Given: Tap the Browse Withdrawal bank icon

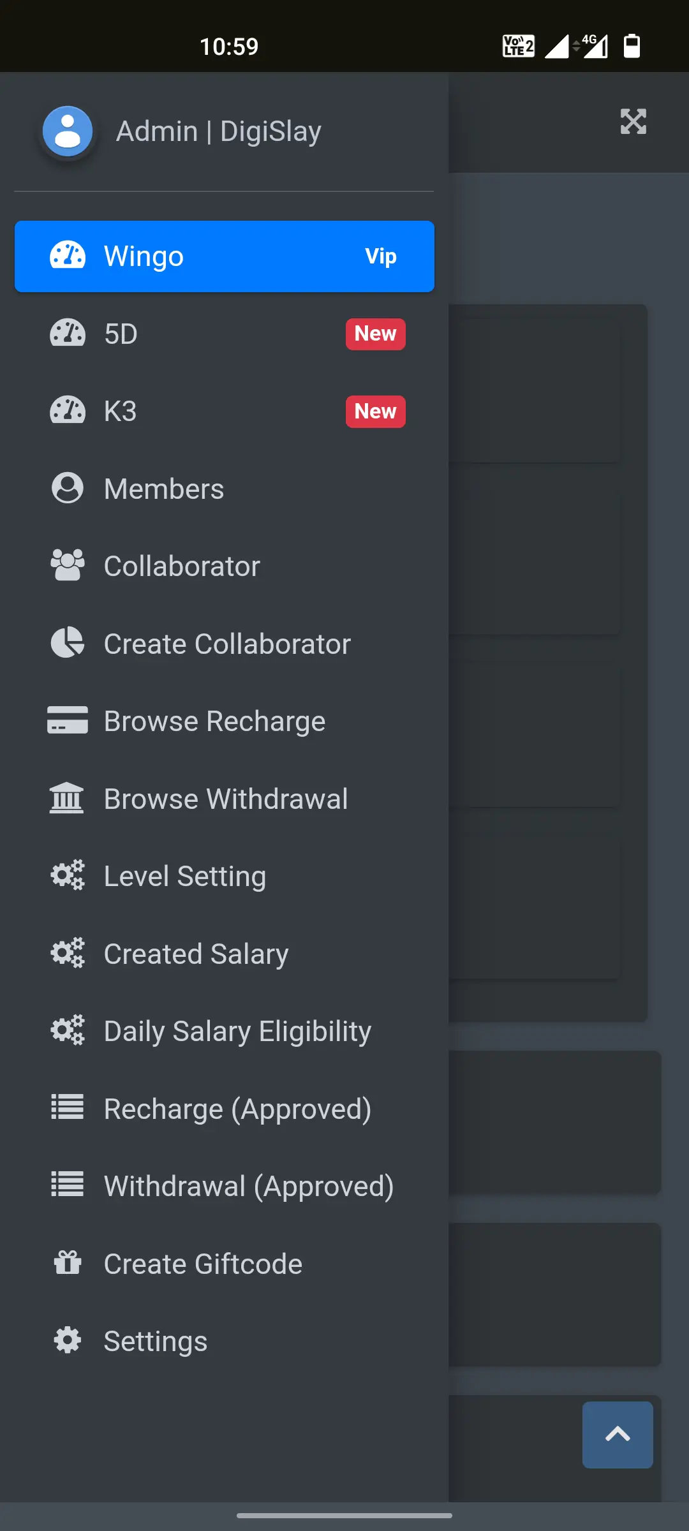Looking at the screenshot, I should (x=68, y=799).
